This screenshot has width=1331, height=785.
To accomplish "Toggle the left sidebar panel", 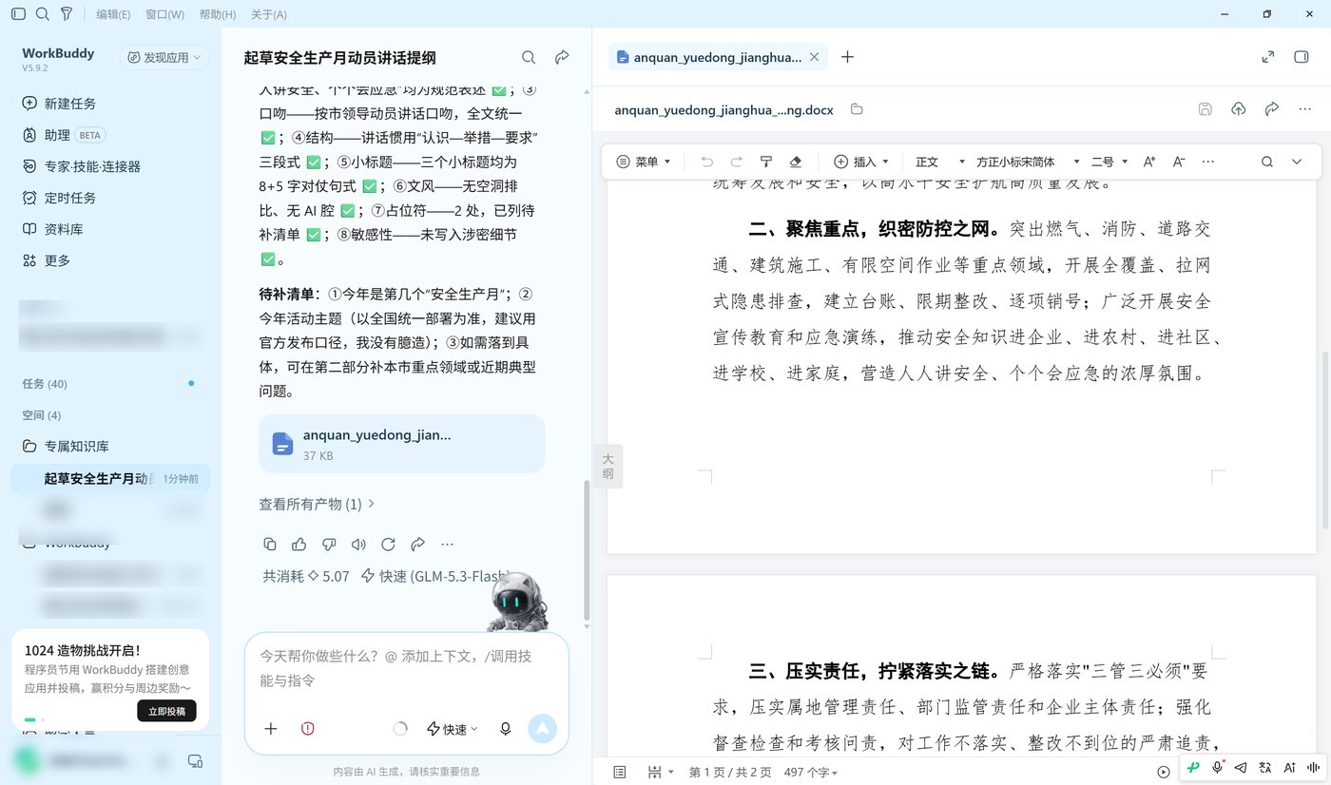I will (18, 14).
